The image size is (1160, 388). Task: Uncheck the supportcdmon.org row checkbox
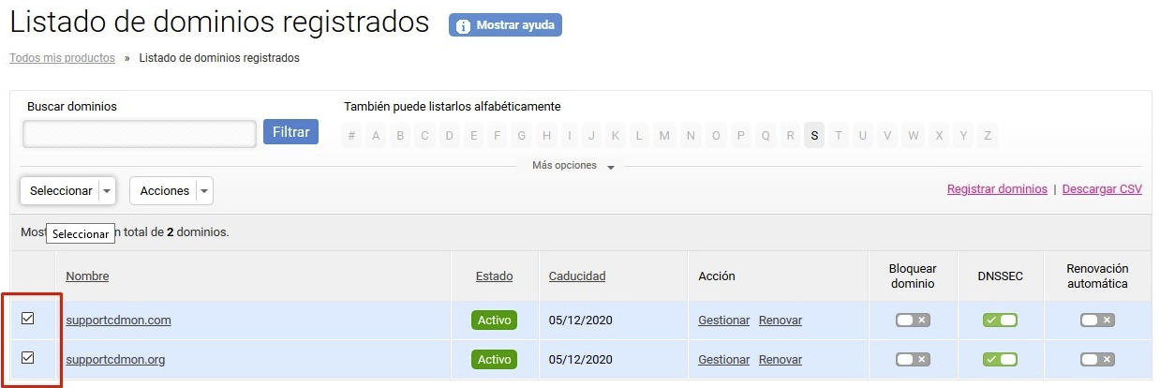pyautogui.click(x=28, y=357)
